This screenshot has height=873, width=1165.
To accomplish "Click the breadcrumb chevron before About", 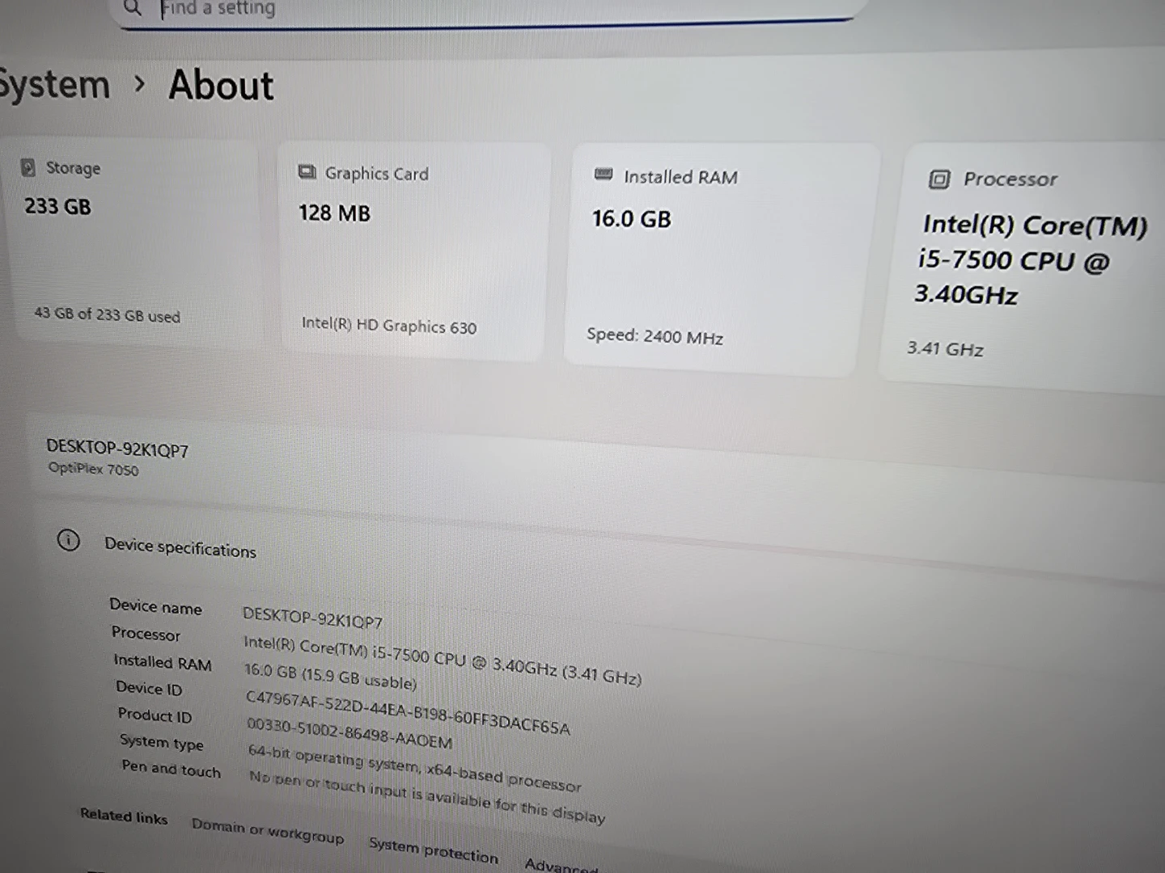I will 140,83.
